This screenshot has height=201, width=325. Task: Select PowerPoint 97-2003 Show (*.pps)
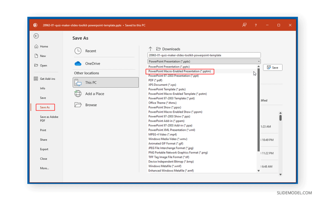[169, 116]
